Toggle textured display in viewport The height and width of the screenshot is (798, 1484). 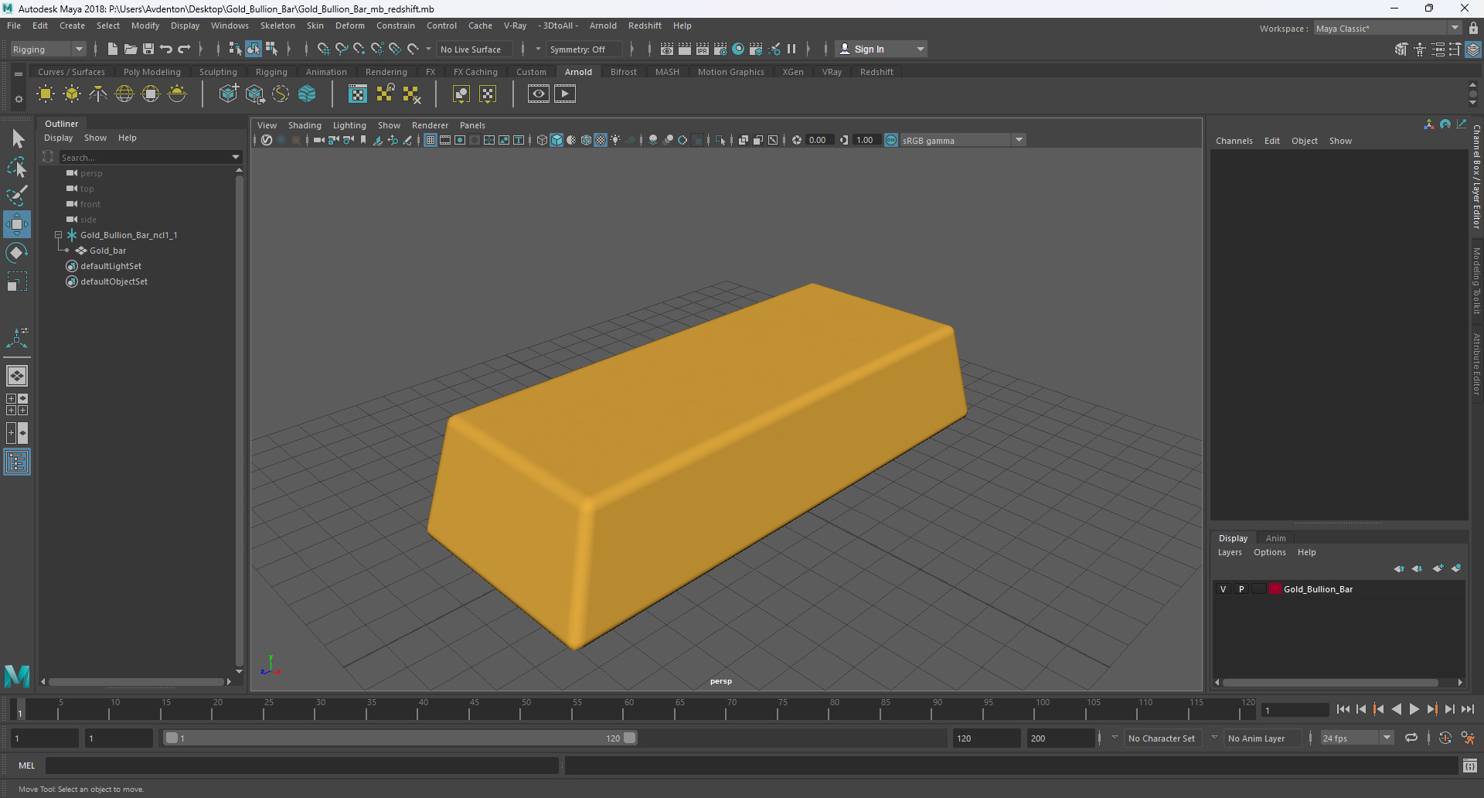tap(601, 140)
